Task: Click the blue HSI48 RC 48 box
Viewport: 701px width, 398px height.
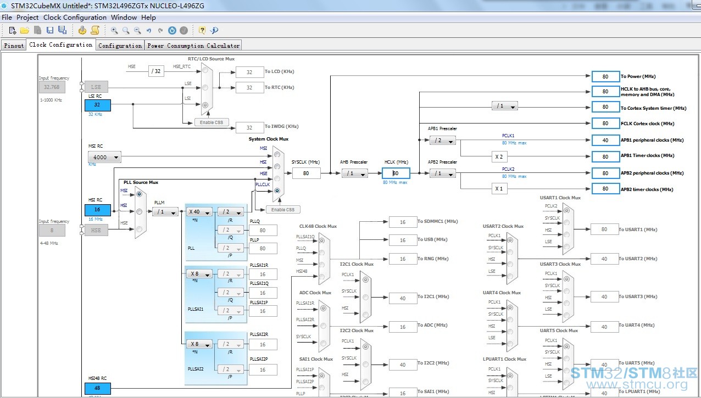Action: [98, 388]
